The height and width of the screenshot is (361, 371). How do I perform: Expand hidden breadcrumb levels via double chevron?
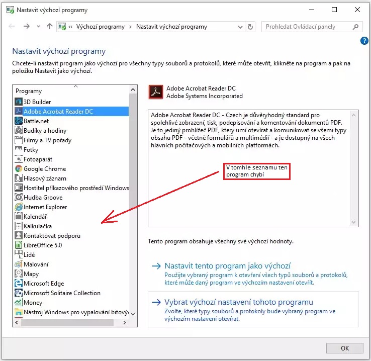tap(70, 27)
